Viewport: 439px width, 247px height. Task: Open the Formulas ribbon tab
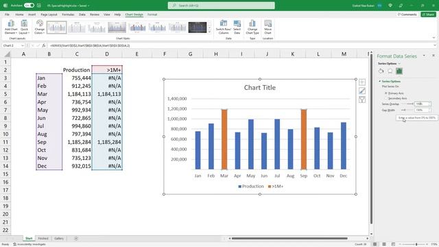pos(68,14)
